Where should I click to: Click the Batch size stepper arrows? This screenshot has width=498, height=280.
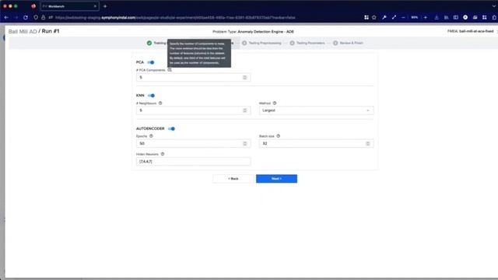coord(368,143)
